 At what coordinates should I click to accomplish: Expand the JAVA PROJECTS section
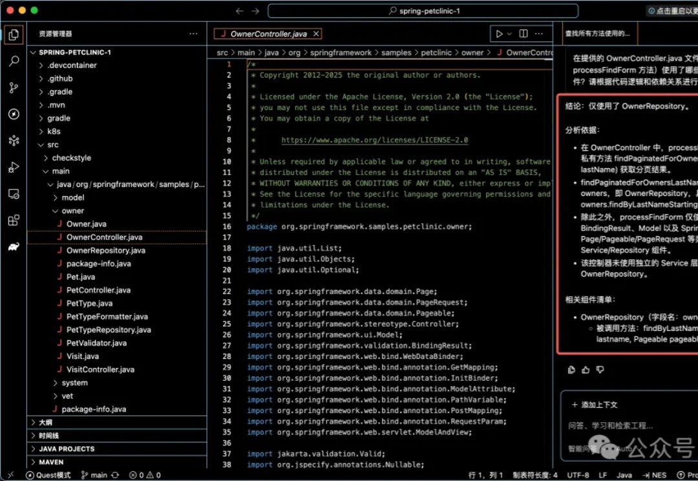coord(67,449)
